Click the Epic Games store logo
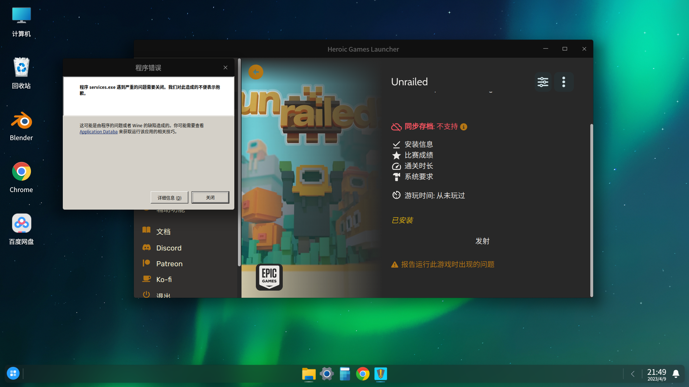Image resolution: width=689 pixels, height=387 pixels. tap(269, 277)
